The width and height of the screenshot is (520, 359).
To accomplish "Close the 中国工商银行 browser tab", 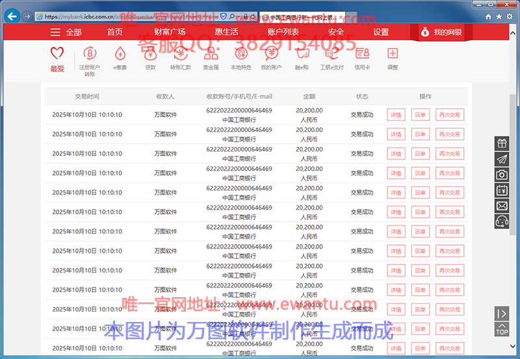I will tap(341, 17).
